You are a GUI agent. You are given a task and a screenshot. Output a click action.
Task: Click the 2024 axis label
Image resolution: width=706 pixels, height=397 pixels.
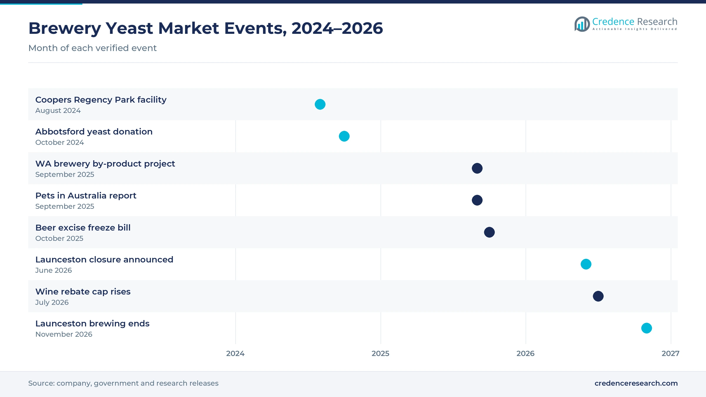coord(235,353)
